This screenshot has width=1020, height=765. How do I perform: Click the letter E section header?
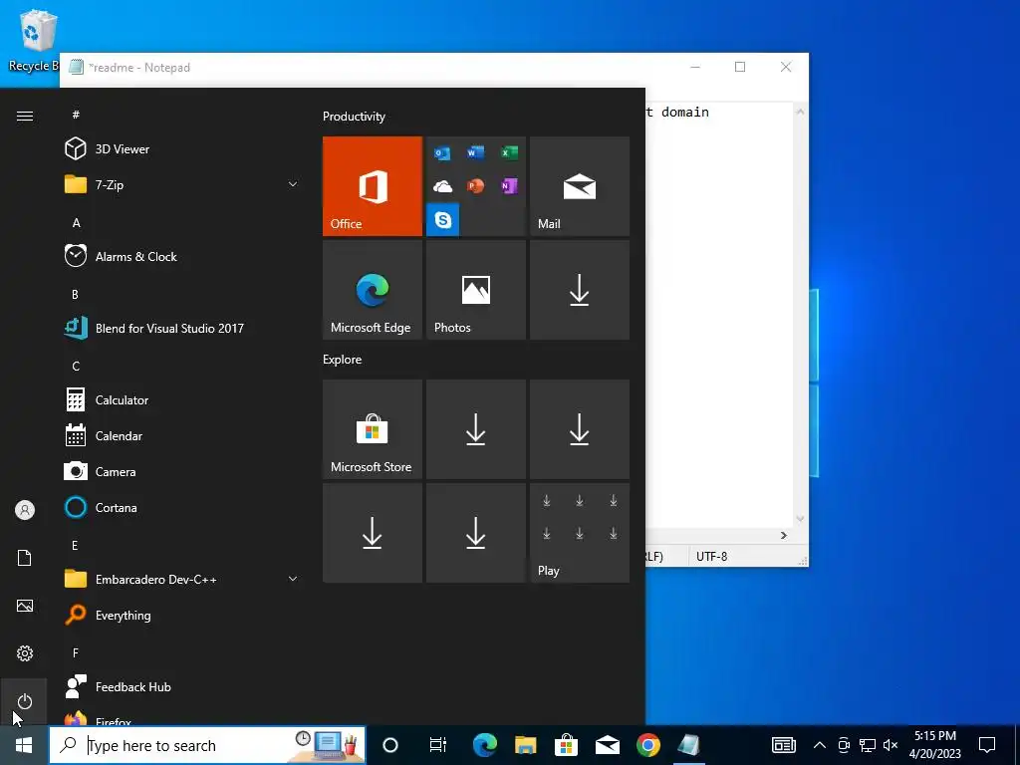(76, 545)
